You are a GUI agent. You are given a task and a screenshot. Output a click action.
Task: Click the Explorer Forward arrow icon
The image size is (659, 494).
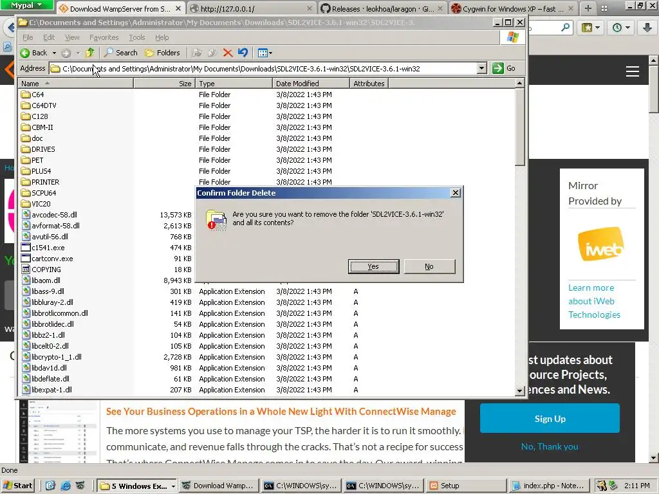click(66, 53)
